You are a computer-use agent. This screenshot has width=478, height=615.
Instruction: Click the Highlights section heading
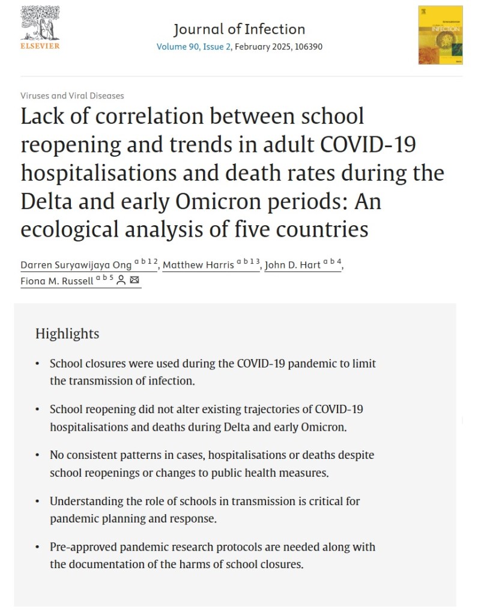coord(67,333)
